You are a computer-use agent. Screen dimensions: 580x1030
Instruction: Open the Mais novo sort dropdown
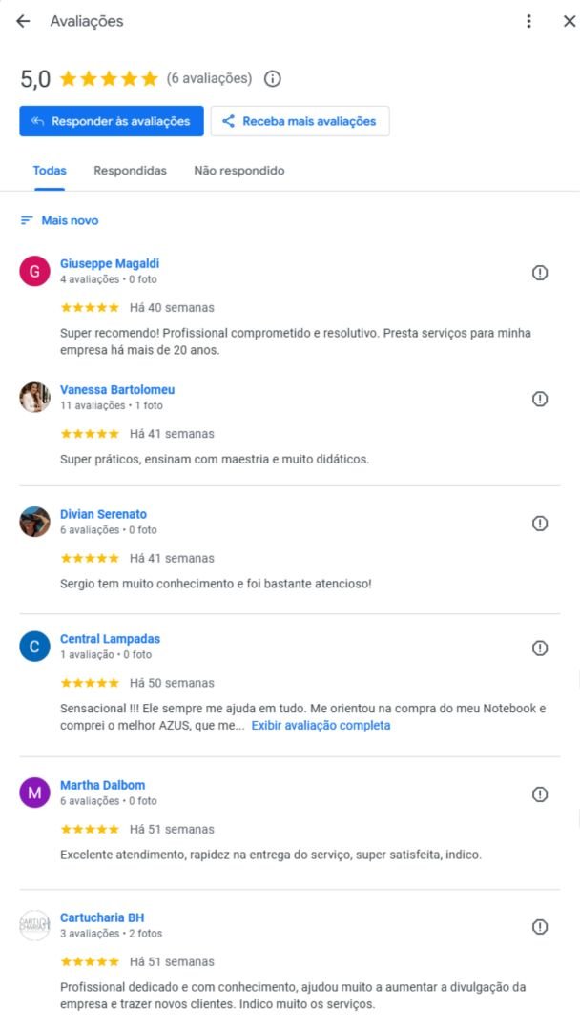[x=60, y=220]
